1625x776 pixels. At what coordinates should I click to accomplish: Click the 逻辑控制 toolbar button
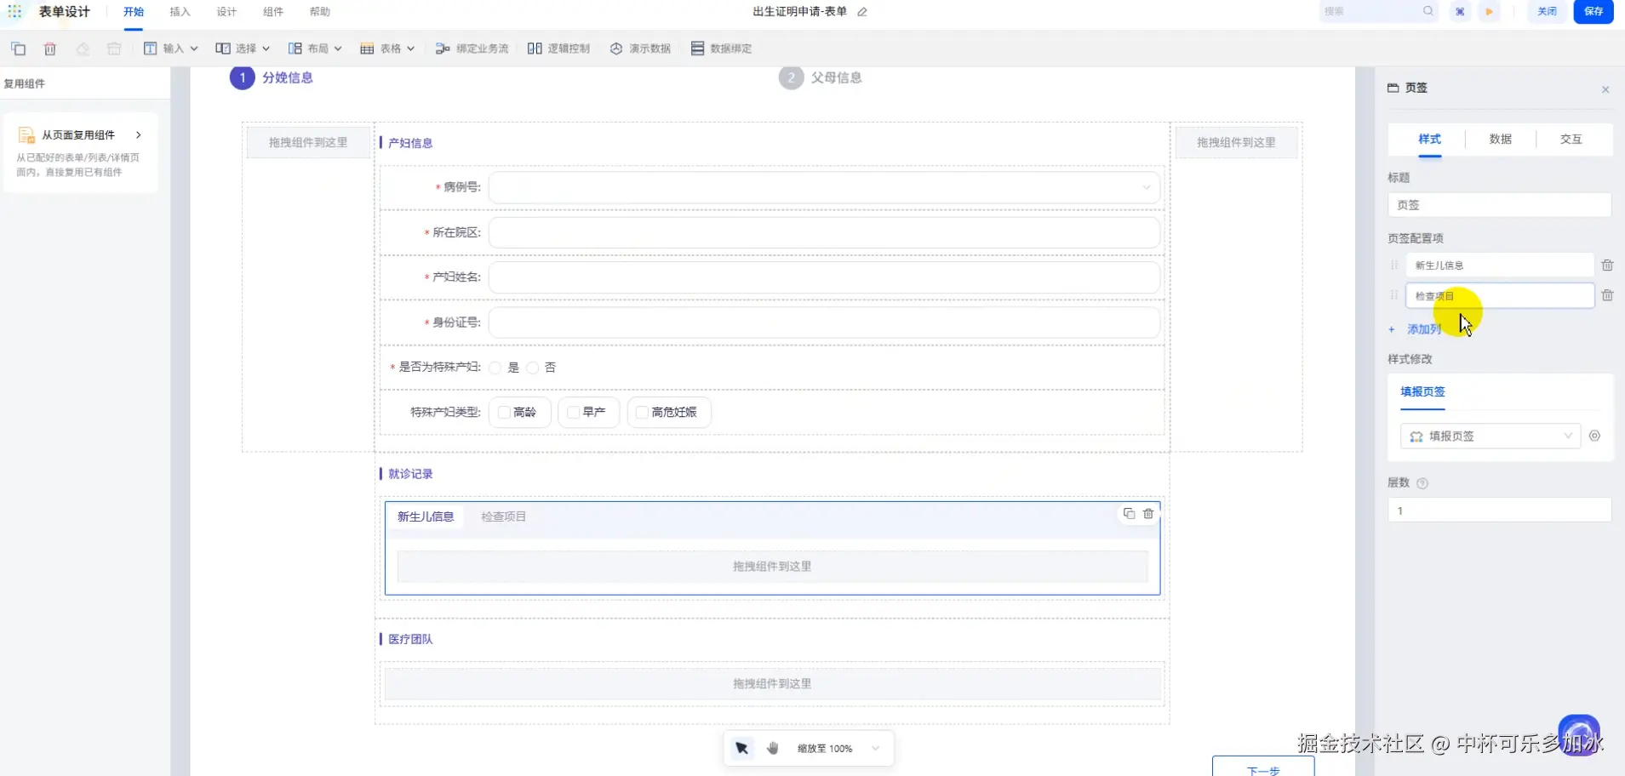558,48
